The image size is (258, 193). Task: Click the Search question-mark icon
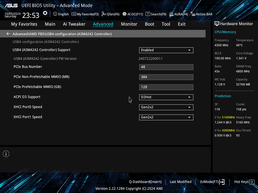[148, 14]
